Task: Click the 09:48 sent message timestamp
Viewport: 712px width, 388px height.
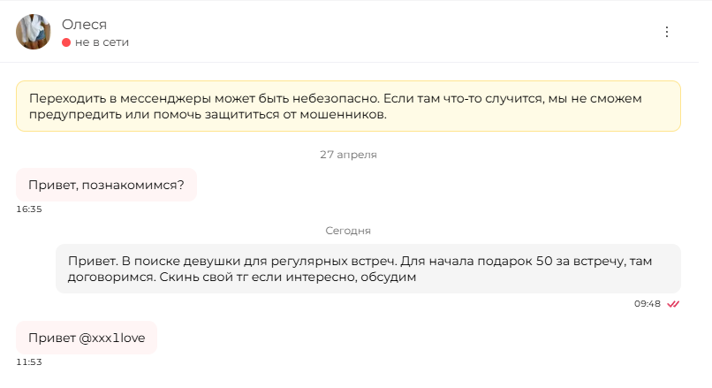Action: click(x=648, y=304)
